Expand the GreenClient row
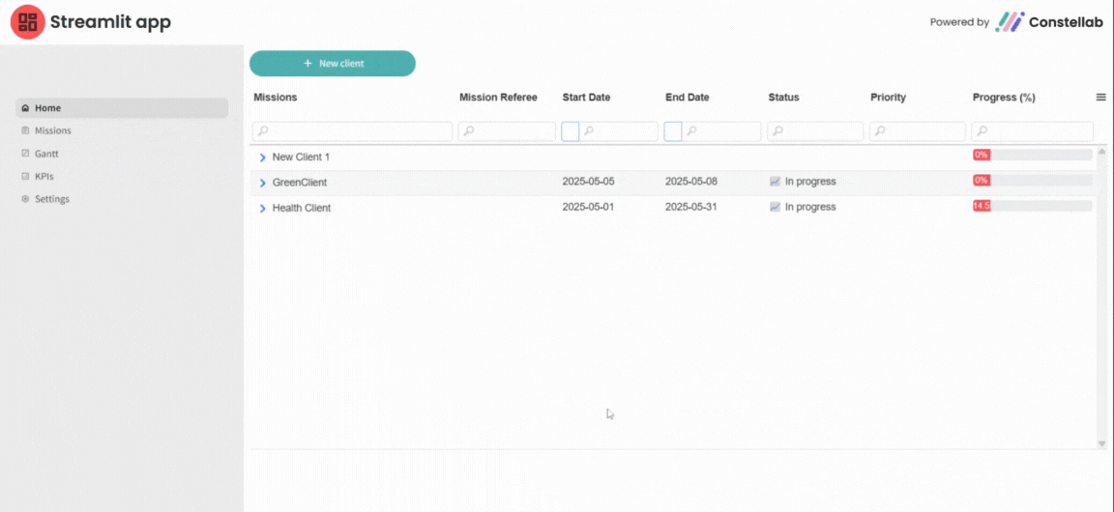The height and width of the screenshot is (512, 1114). (262, 183)
